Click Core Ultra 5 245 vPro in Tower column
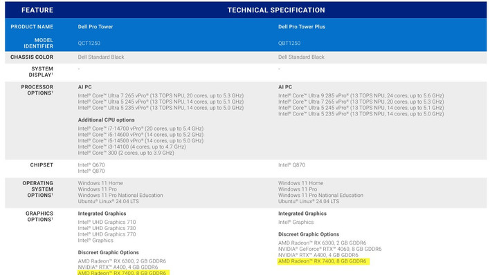The image size is (490, 275). coord(161,102)
